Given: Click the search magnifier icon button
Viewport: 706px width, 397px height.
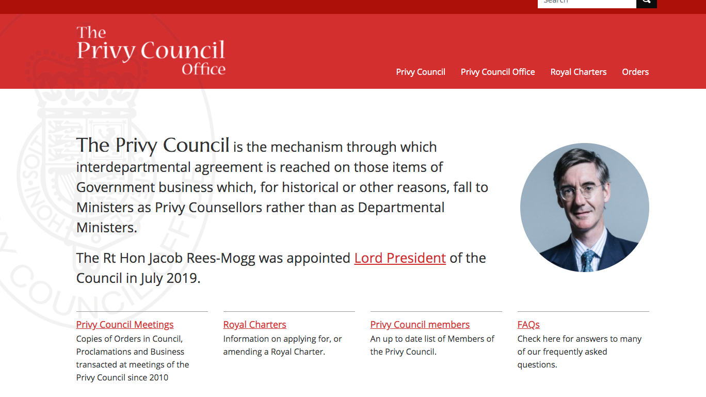Looking at the screenshot, I should point(646,3).
